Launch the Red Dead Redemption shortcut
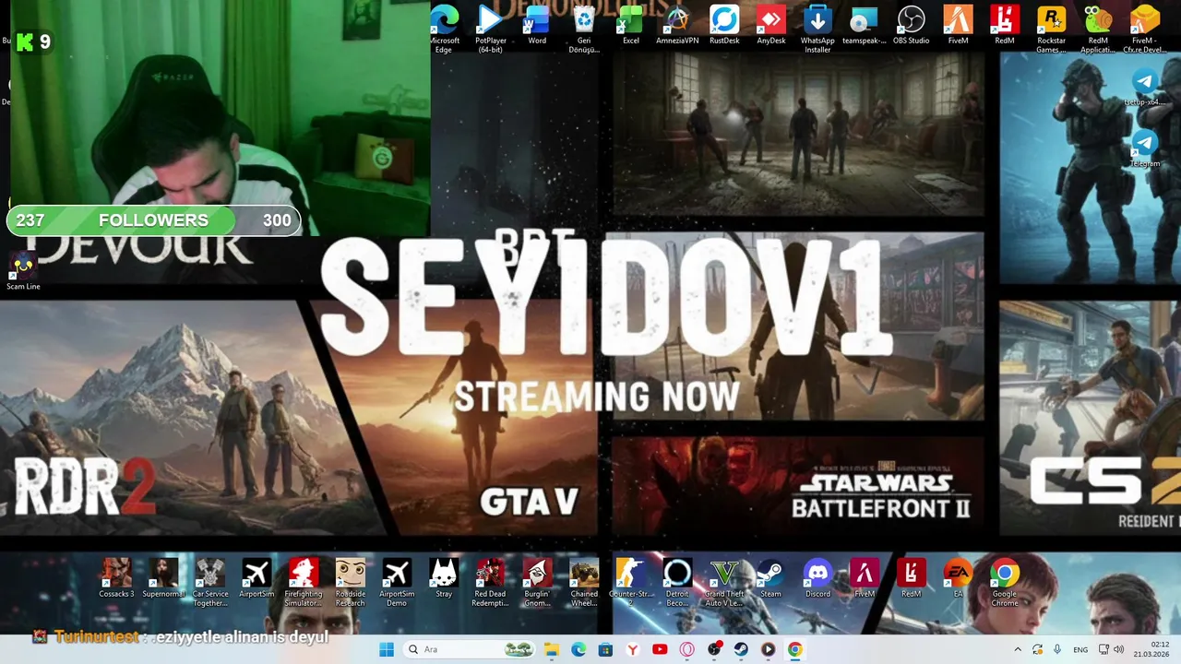1181x664 pixels. [491, 582]
